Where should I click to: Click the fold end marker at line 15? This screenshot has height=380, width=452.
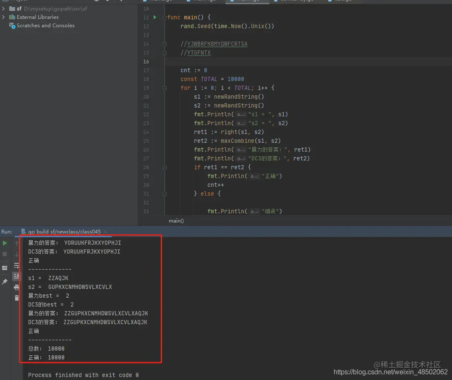pos(165,53)
